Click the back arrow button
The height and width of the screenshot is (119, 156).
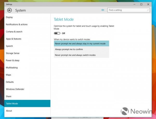[10, 10]
